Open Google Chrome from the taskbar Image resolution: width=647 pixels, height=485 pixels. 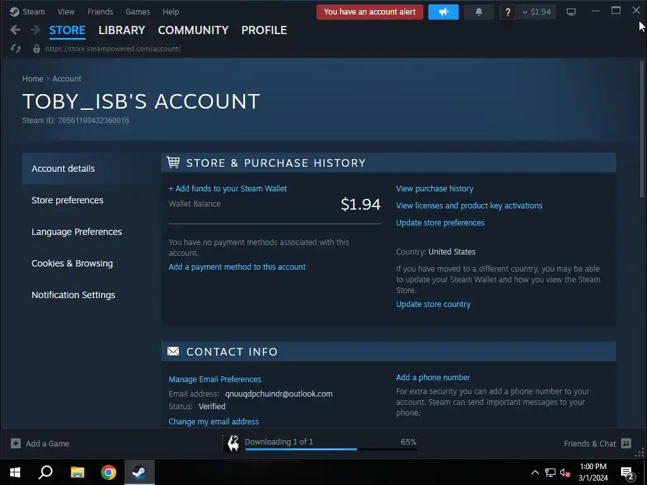[x=109, y=472]
